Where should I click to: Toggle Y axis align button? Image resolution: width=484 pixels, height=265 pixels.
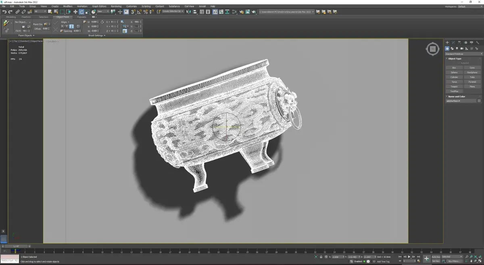coord(67,26)
